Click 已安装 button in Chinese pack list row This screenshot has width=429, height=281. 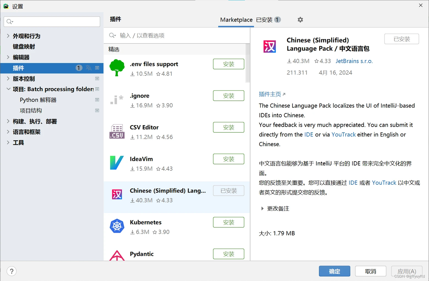click(229, 191)
